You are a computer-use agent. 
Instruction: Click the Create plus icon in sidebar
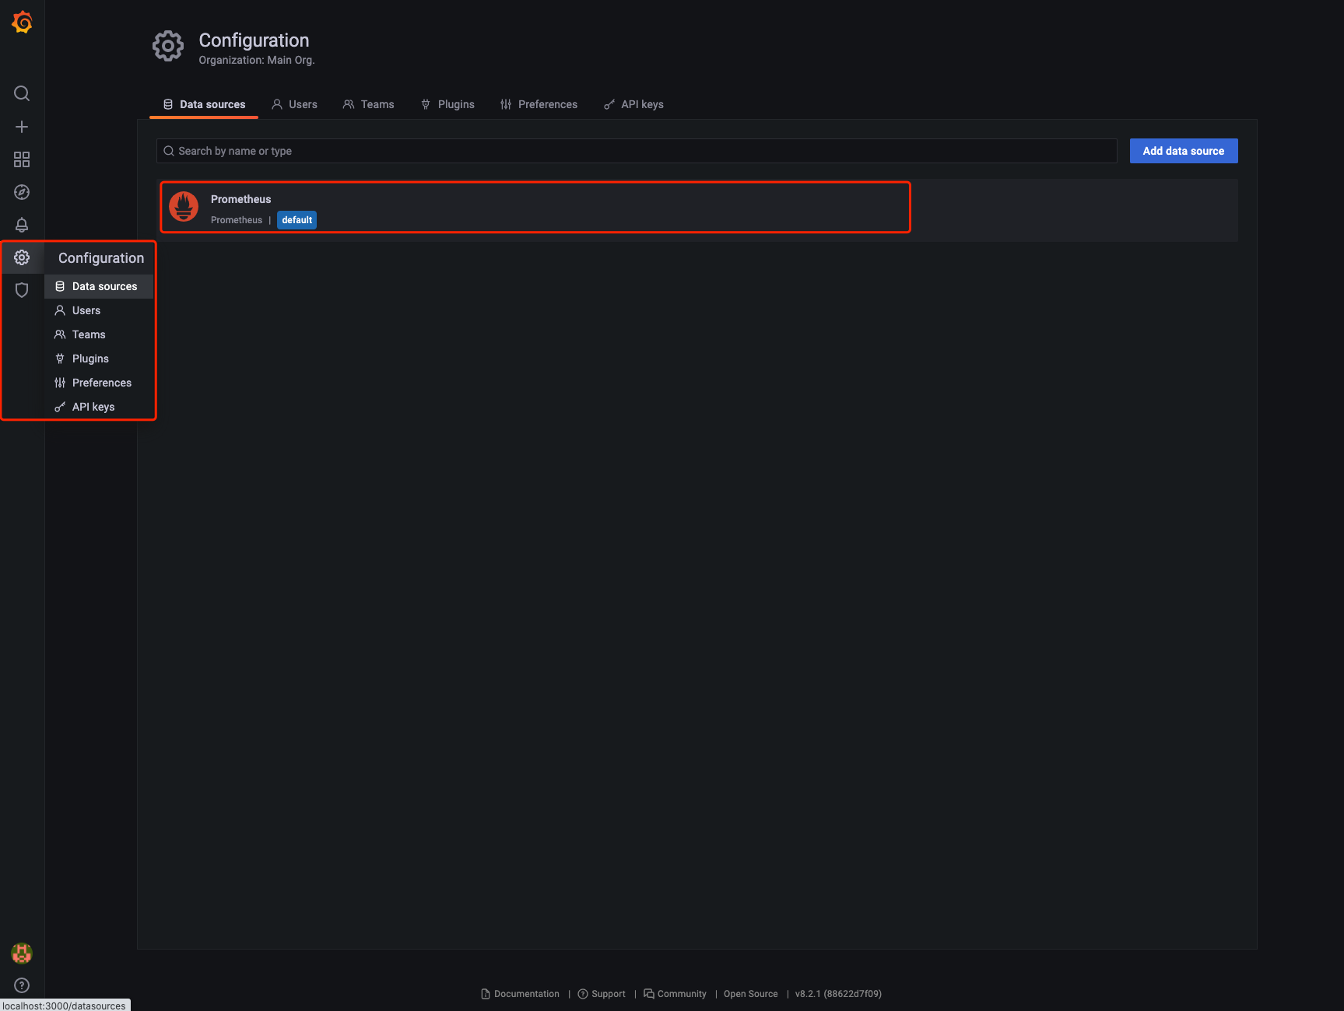click(x=22, y=127)
